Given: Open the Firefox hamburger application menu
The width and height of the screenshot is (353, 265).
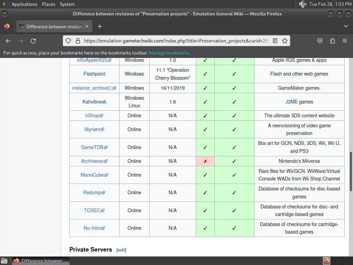Looking at the screenshot, I should pos(345,41).
